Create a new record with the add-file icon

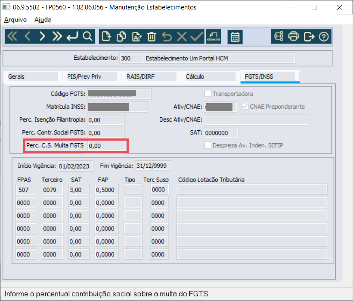tap(106, 36)
